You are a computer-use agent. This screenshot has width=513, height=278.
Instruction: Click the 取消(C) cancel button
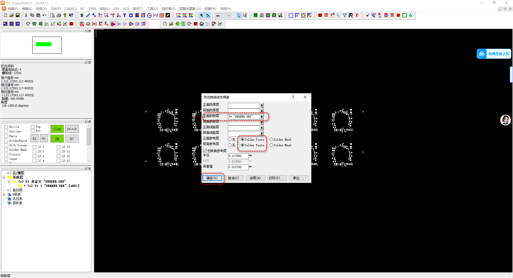tap(234, 178)
